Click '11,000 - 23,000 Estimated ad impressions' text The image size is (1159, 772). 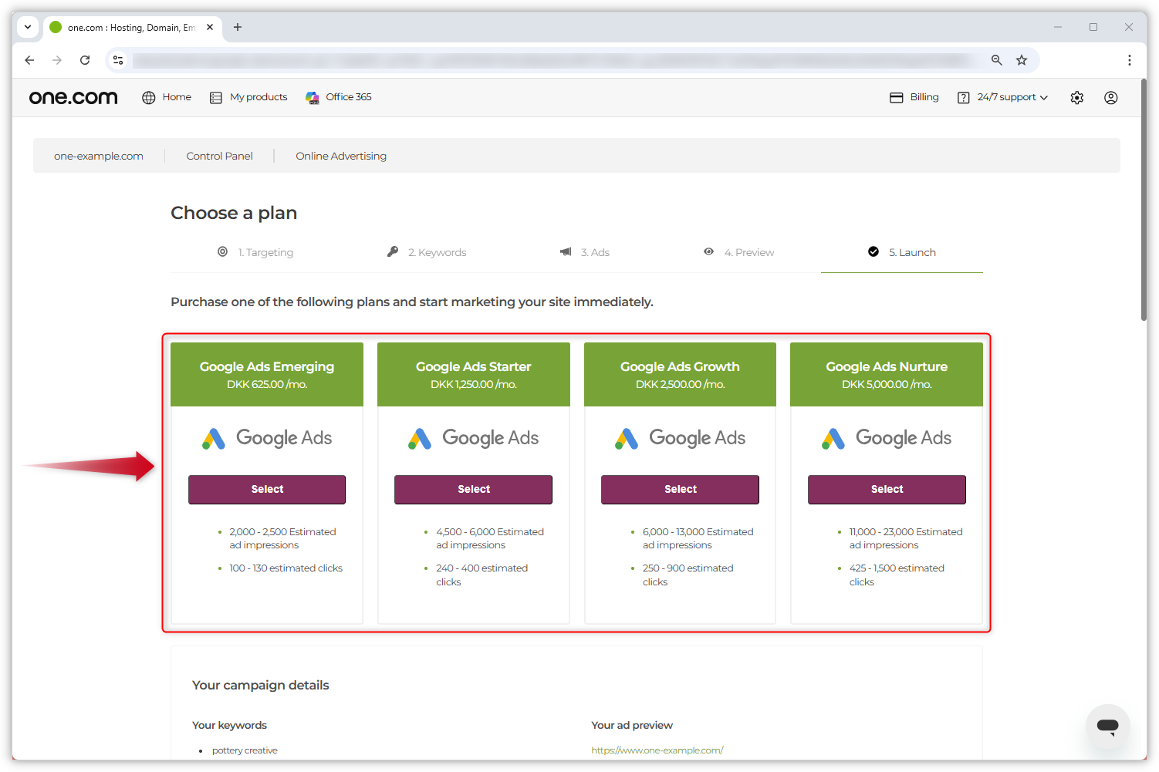(906, 538)
